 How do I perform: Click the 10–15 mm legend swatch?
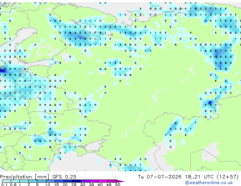[51, 181]
